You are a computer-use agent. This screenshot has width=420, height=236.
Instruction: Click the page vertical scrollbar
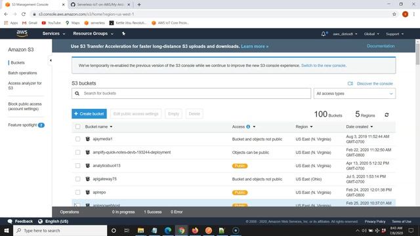pyautogui.click(x=417, y=54)
